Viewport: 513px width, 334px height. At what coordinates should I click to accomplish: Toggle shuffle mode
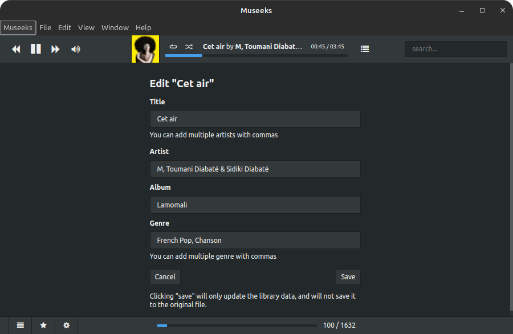click(x=189, y=47)
